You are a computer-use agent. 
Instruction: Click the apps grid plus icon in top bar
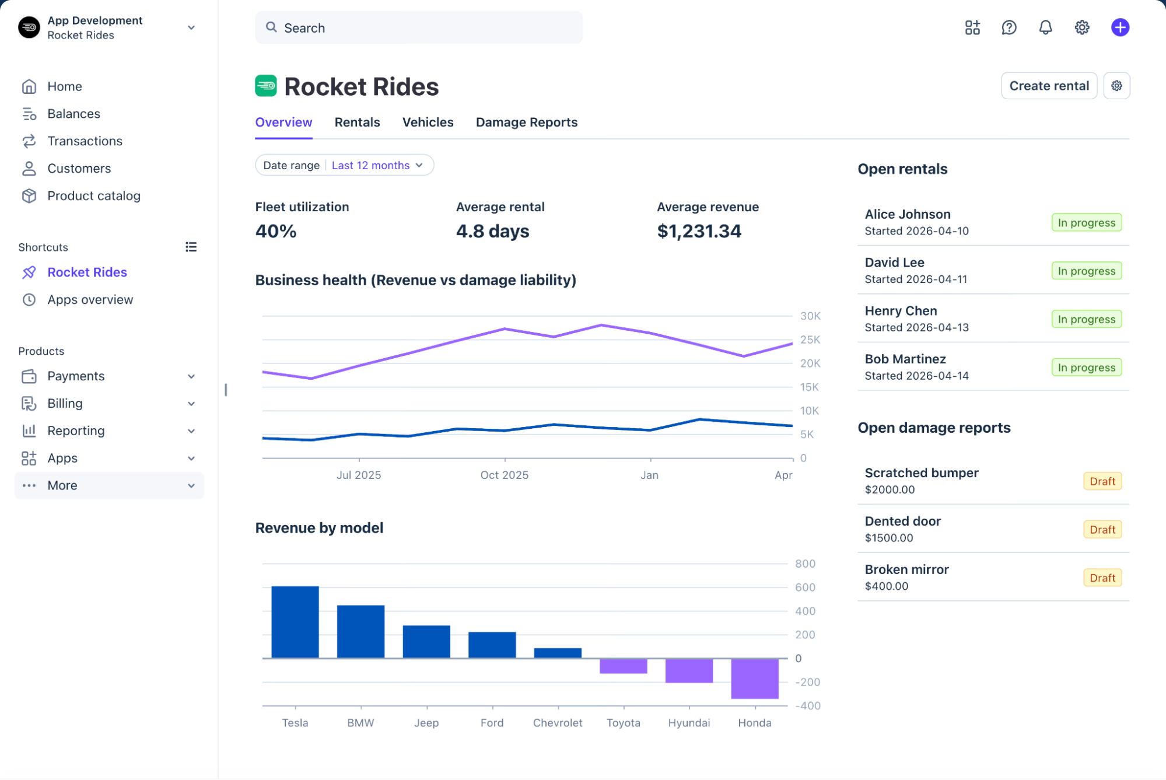(972, 27)
